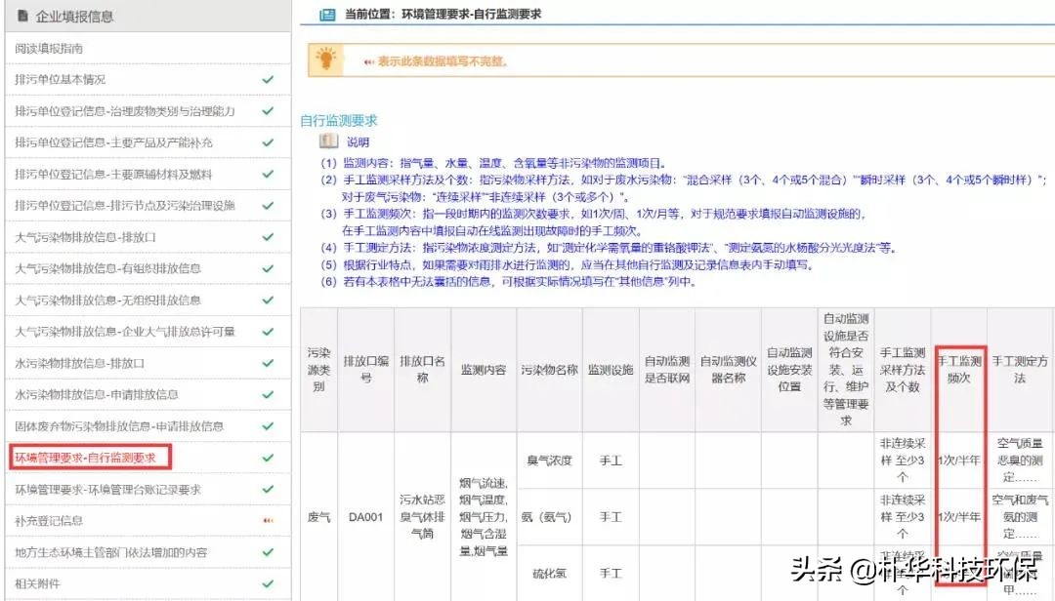Click checkmark beside 水污染物排放信息-排放口
Viewport: 1055px width, 601px height.
tap(268, 363)
